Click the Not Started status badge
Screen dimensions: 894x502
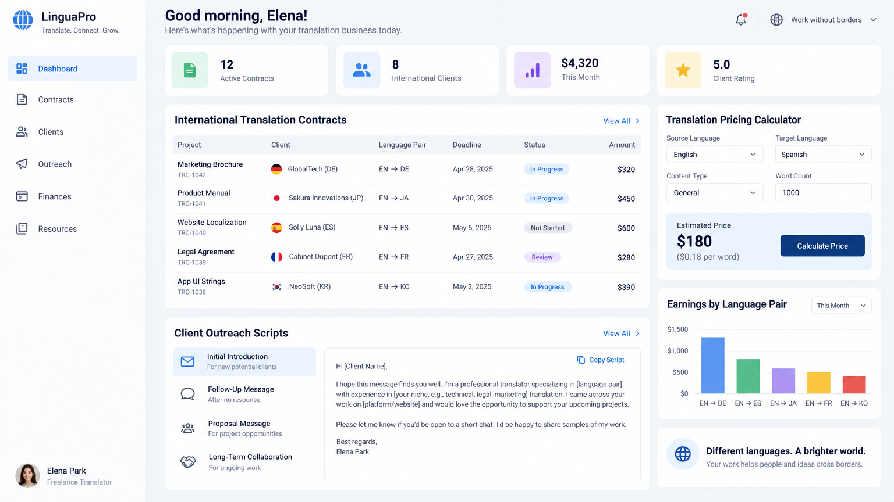pos(548,228)
